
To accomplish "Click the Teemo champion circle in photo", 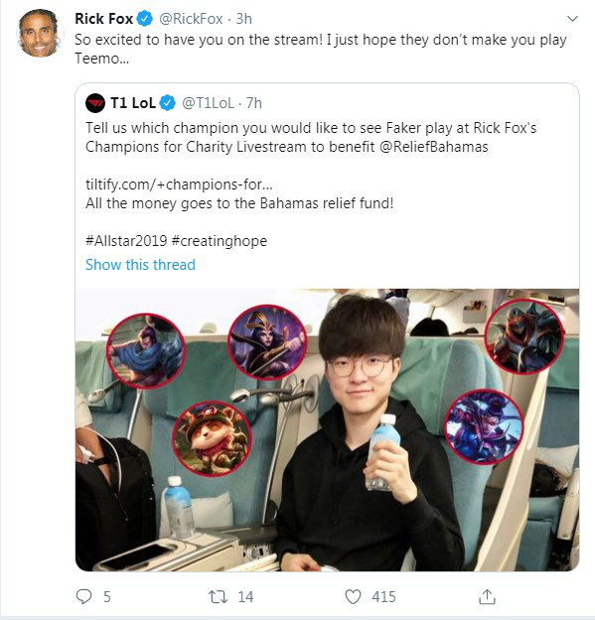I will (x=213, y=438).
